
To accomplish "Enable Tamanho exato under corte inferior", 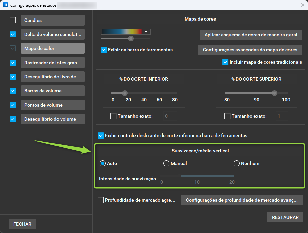I will pyautogui.click(x=113, y=116).
